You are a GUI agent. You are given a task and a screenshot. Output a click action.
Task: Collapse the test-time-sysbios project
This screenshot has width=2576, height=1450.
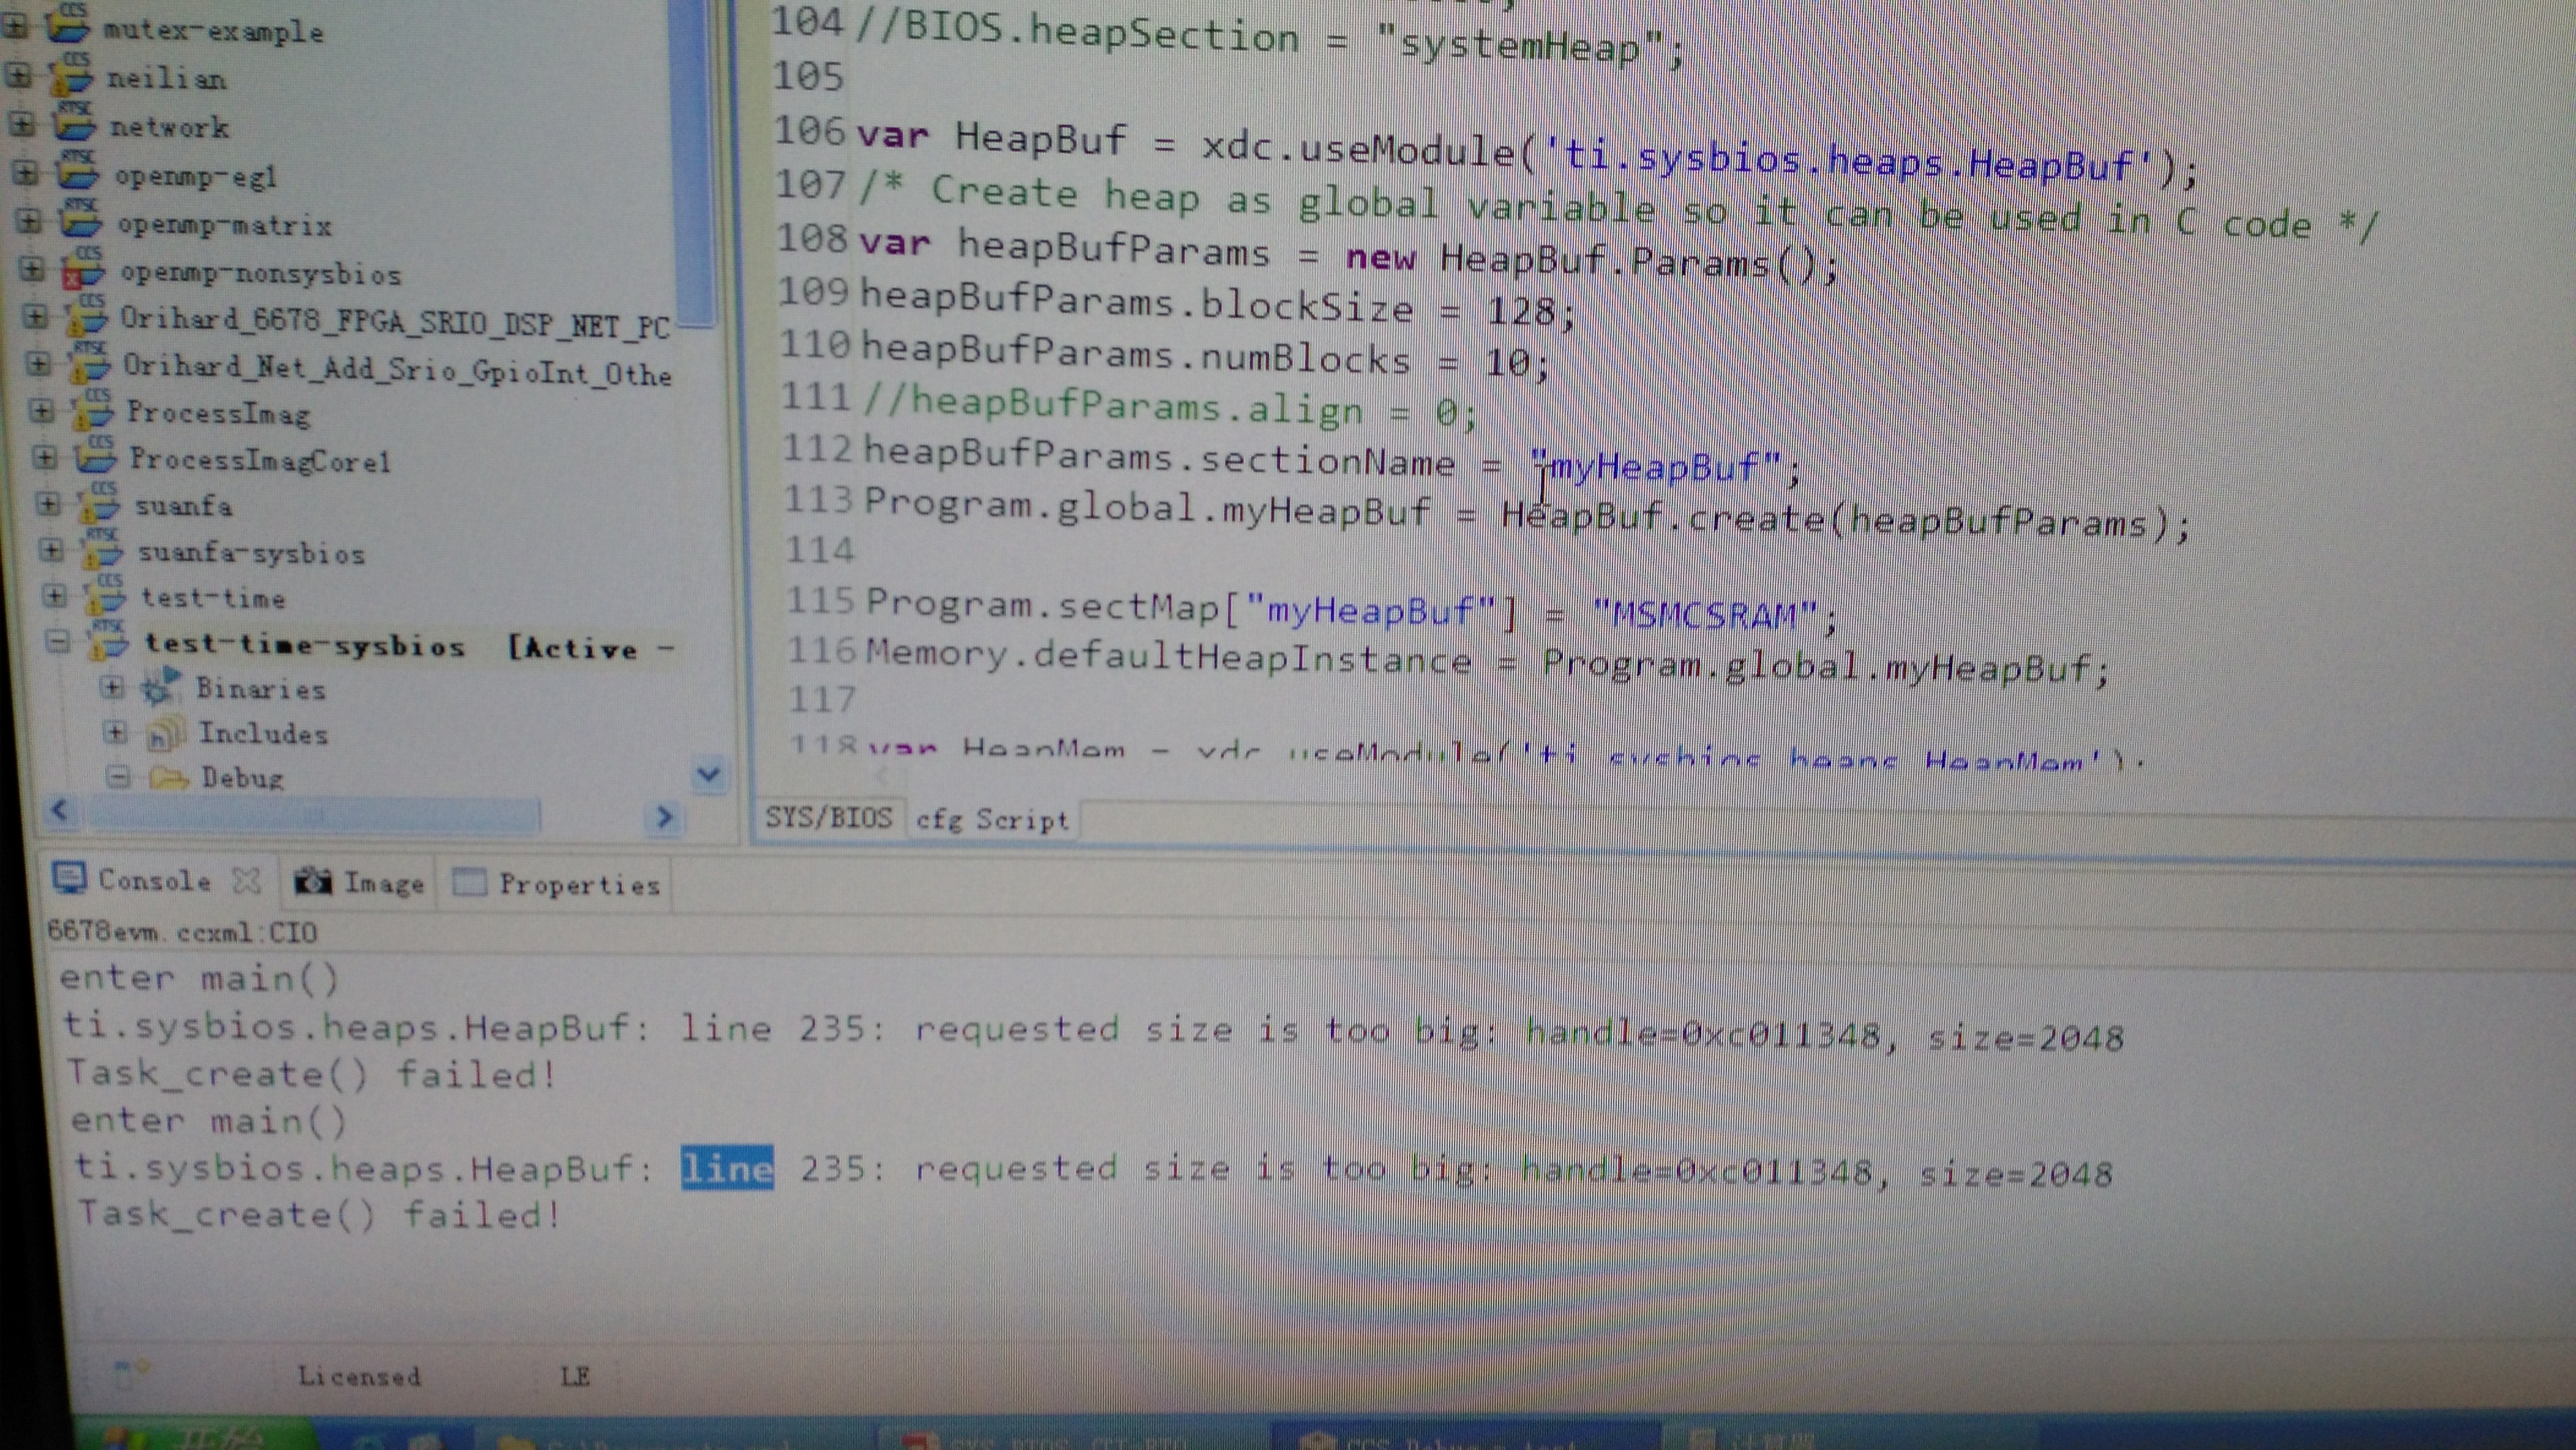[x=59, y=642]
